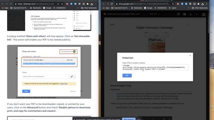Open the Extensions puzzle icon in the Drive window

tap(198, 4)
